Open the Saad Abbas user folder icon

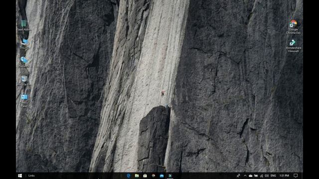[24, 25]
